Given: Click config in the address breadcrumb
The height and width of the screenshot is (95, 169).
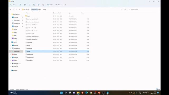Looking at the screenshot, I should 45,9.
